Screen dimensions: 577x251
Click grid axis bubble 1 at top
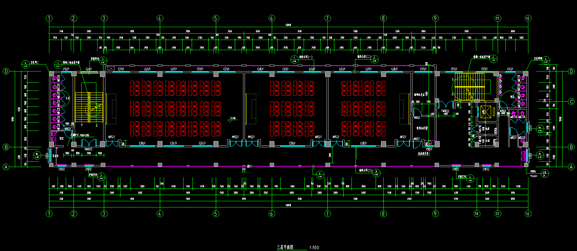click(49, 18)
